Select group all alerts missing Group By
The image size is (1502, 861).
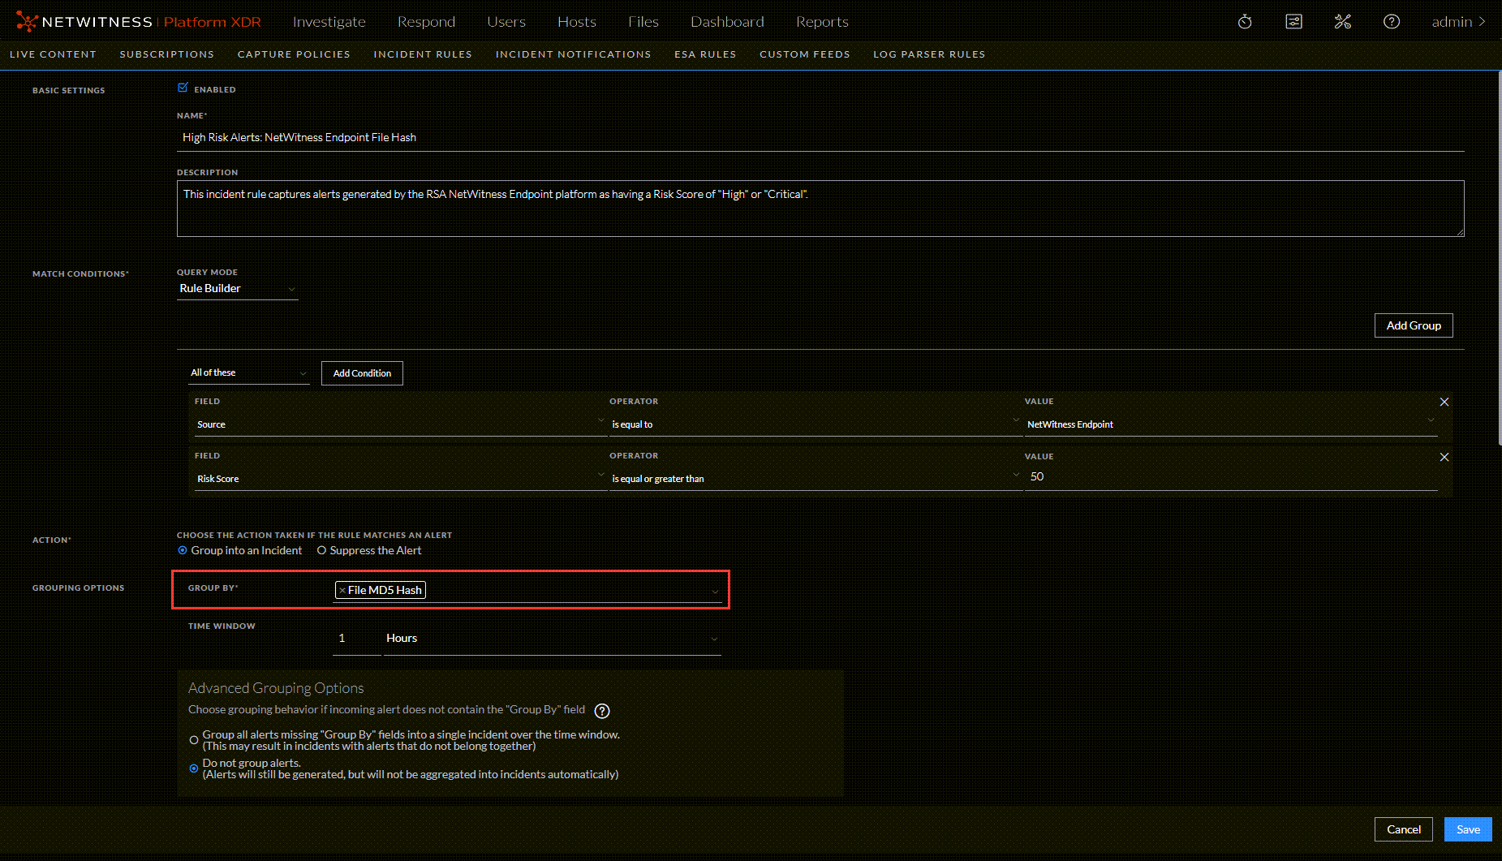pyautogui.click(x=194, y=740)
